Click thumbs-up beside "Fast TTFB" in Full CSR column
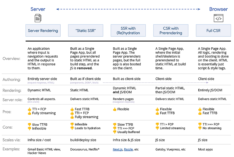The height and width of the screenshot is (157, 234). (200, 113)
